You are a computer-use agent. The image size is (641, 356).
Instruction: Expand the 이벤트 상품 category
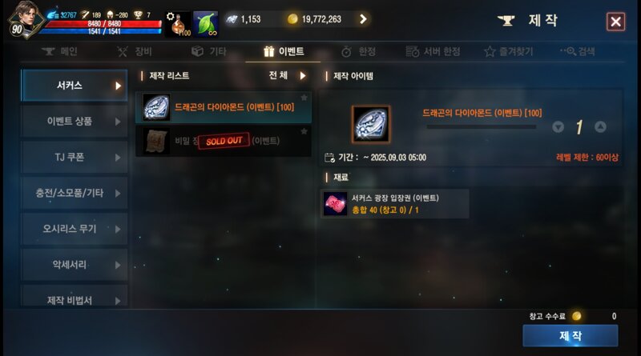pos(74,122)
